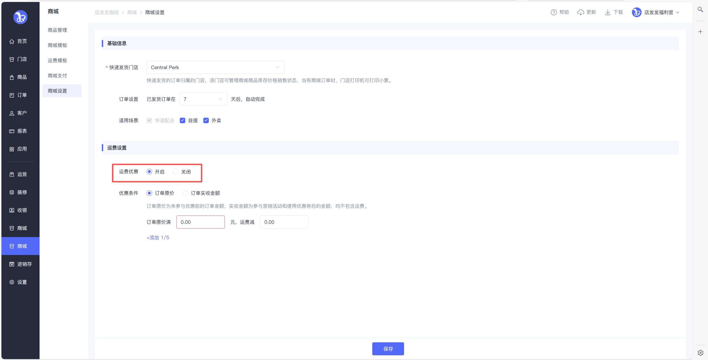This screenshot has height=360, width=708.
Task: Click the search magnifier icon
Action: coord(700,10)
